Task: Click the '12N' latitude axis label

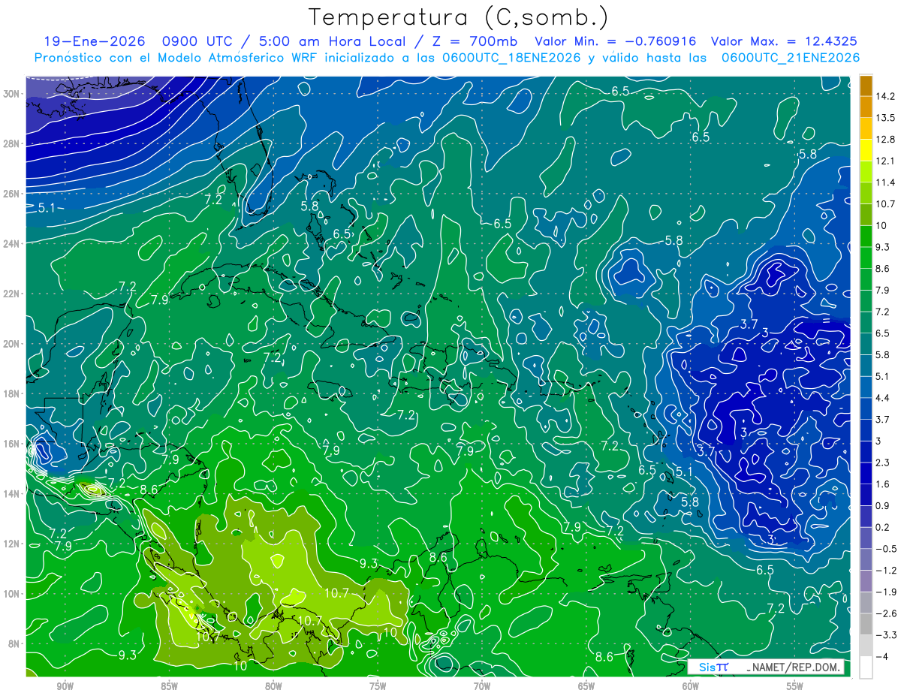Action: 11,544
